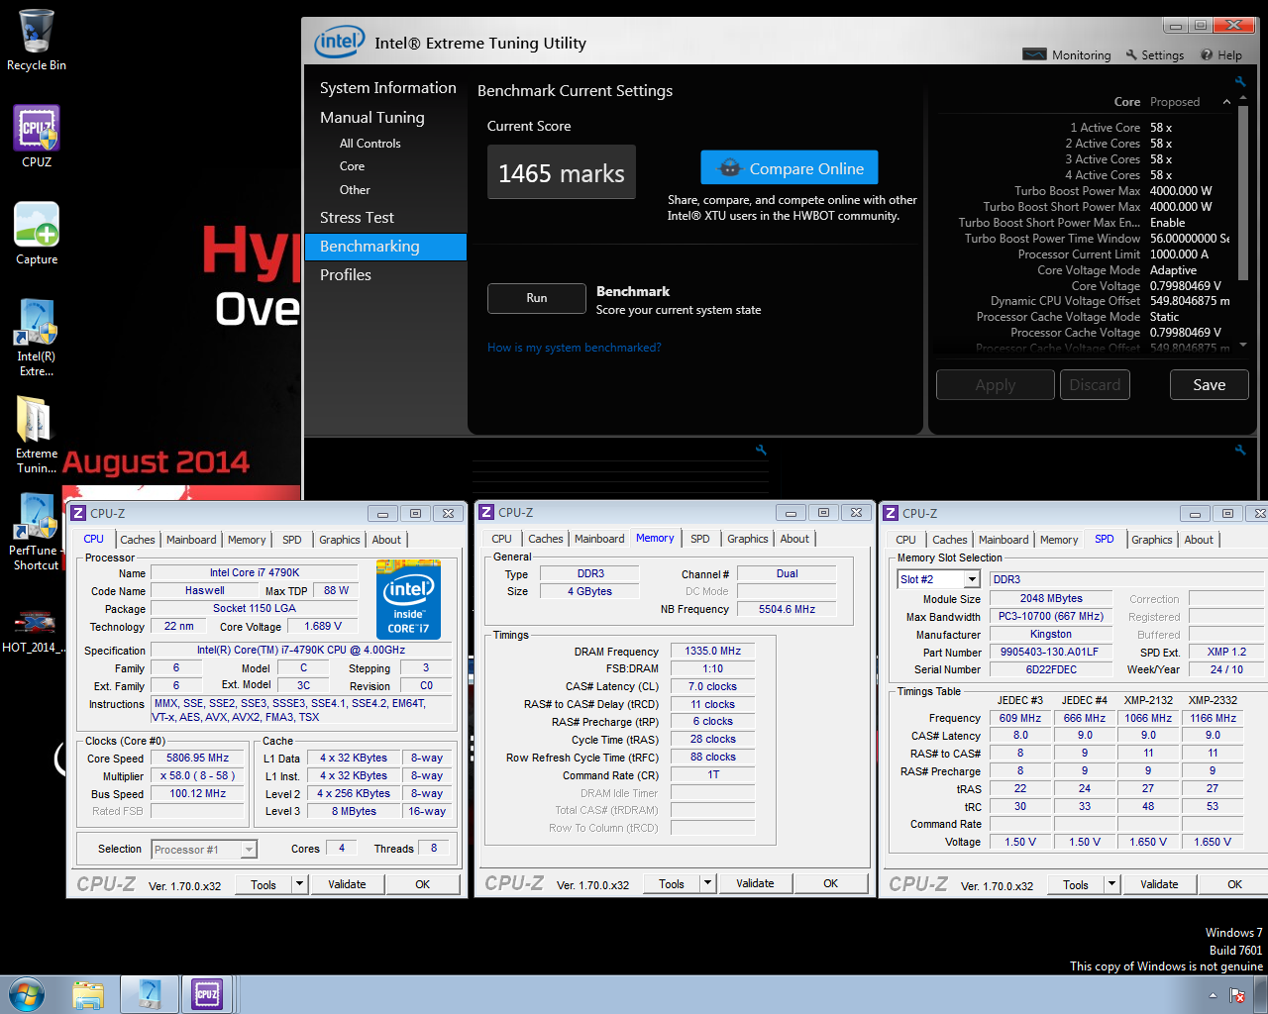Click the Windows Start orb
This screenshot has width=1268, height=1014.
pos(26,994)
